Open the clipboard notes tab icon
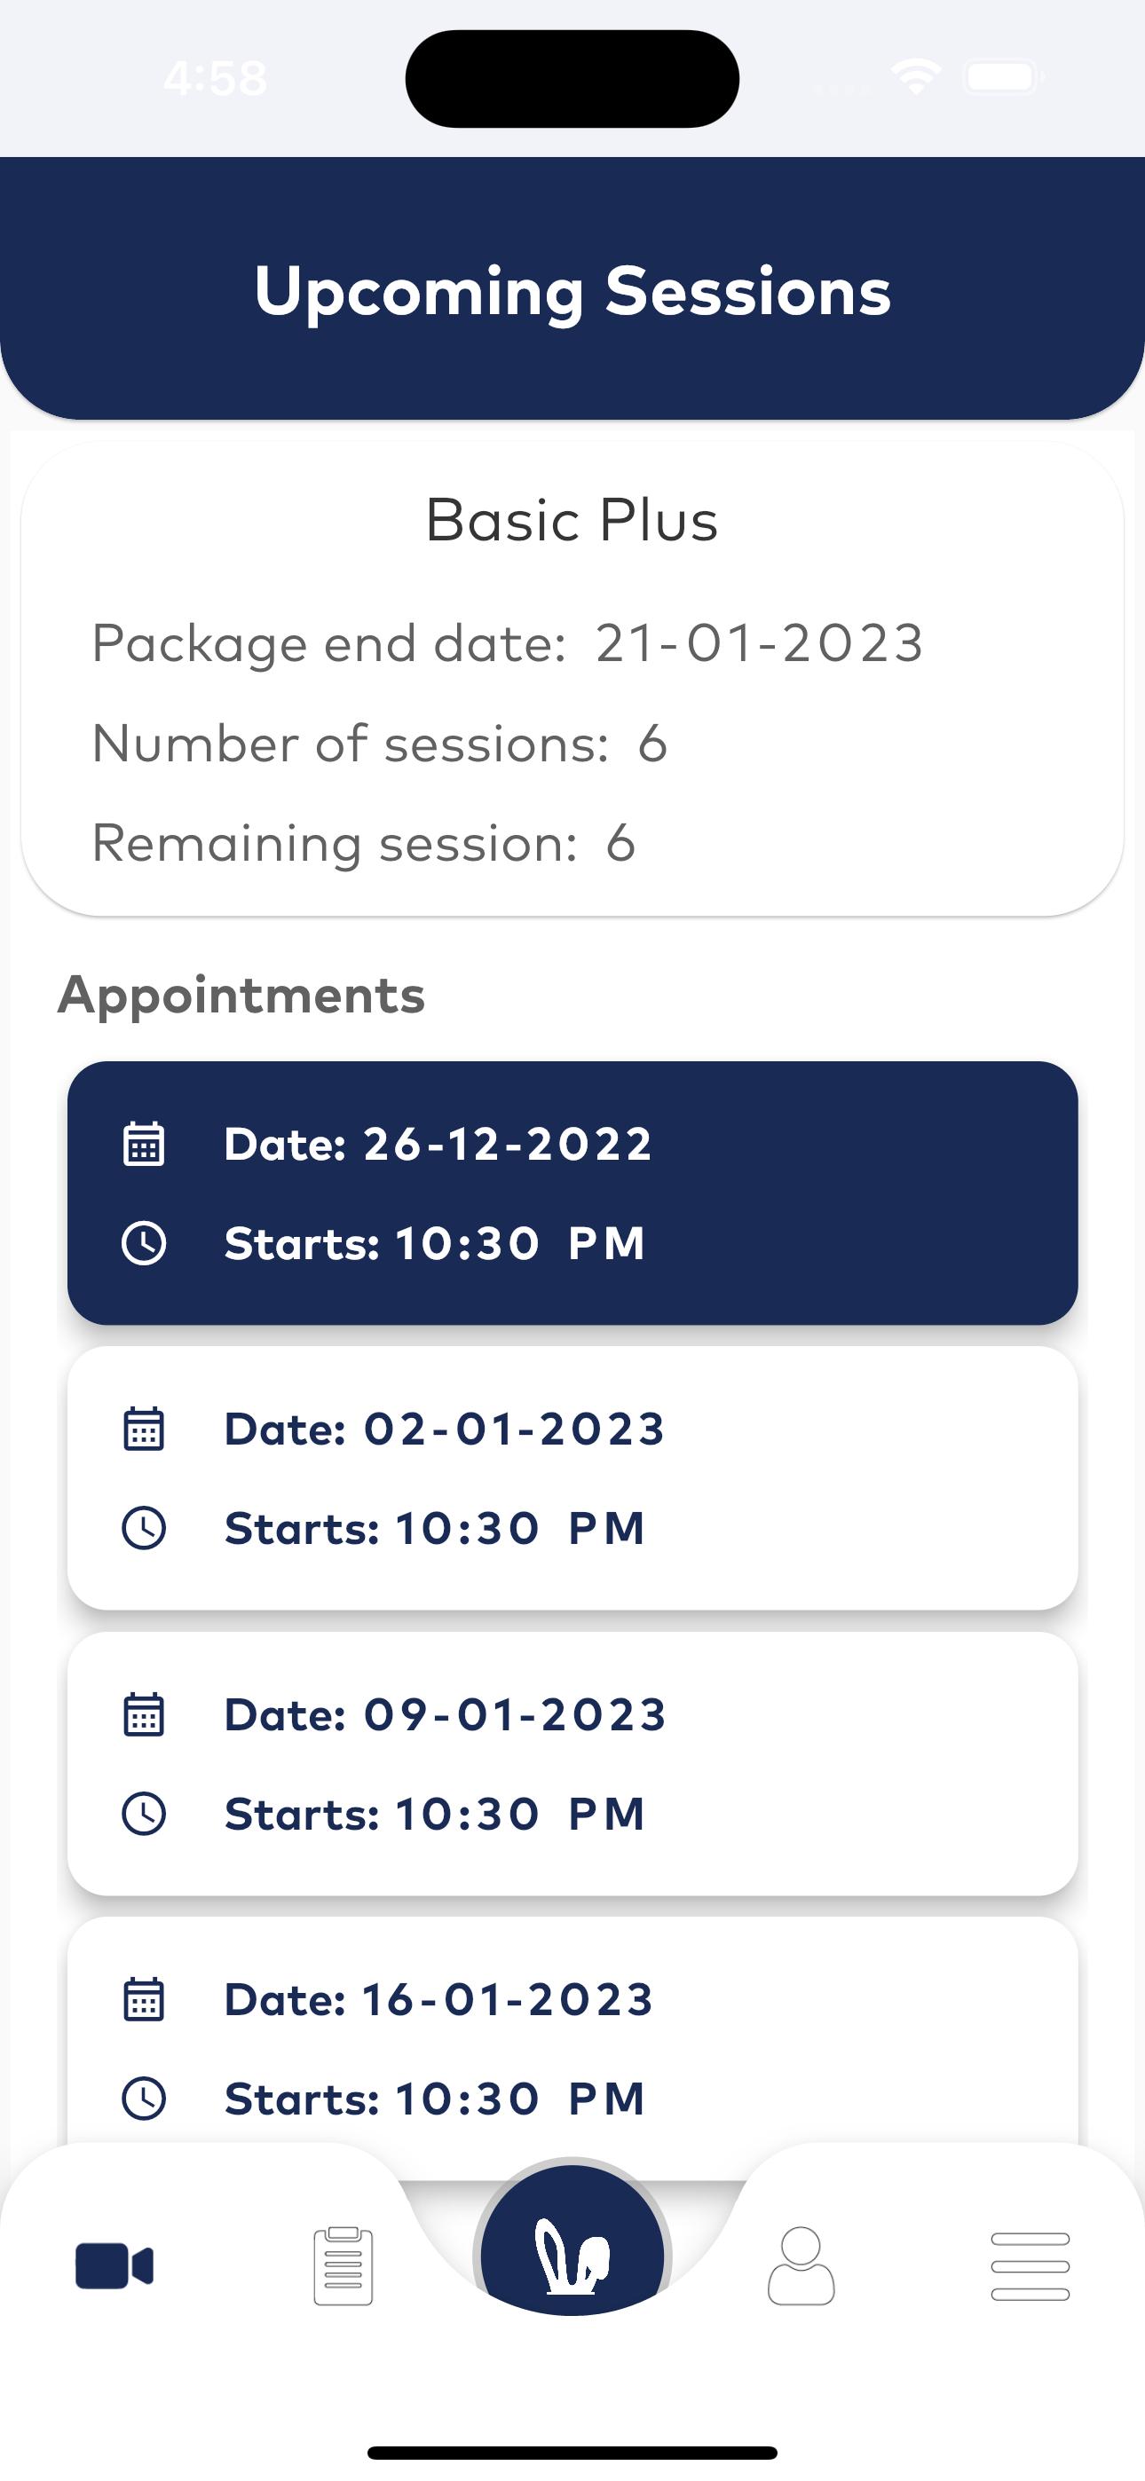Image resolution: width=1145 pixels, height=2481 pixels. tap(343, 2265)
